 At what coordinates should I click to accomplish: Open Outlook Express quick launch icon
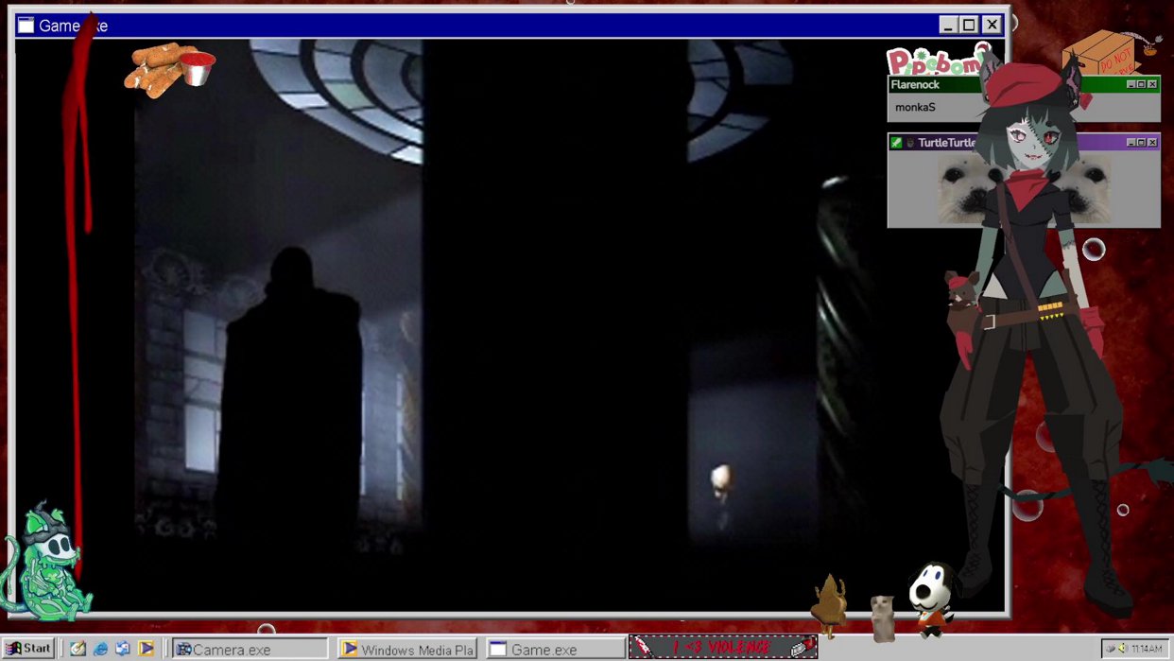[x=123, y=649]
